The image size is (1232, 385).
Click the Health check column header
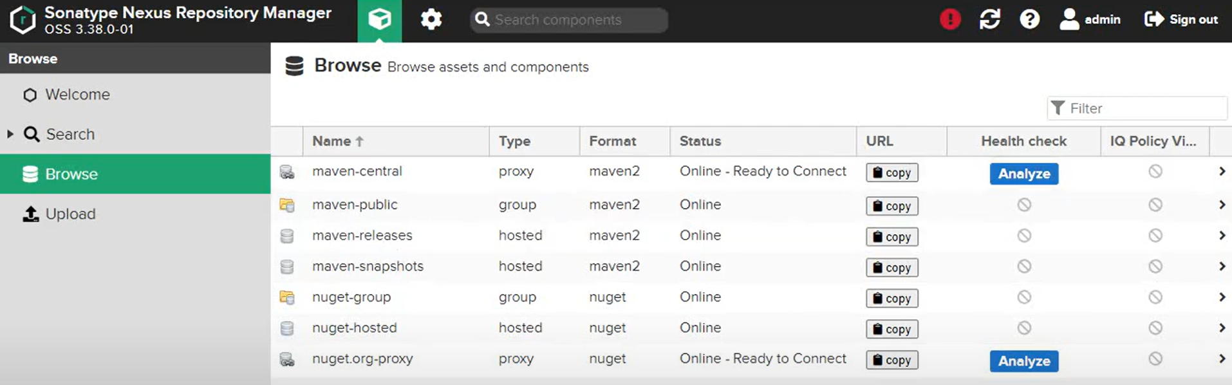(1024, 141)
